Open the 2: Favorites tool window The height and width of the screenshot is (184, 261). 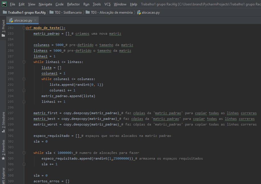click(x=3, y=147)
